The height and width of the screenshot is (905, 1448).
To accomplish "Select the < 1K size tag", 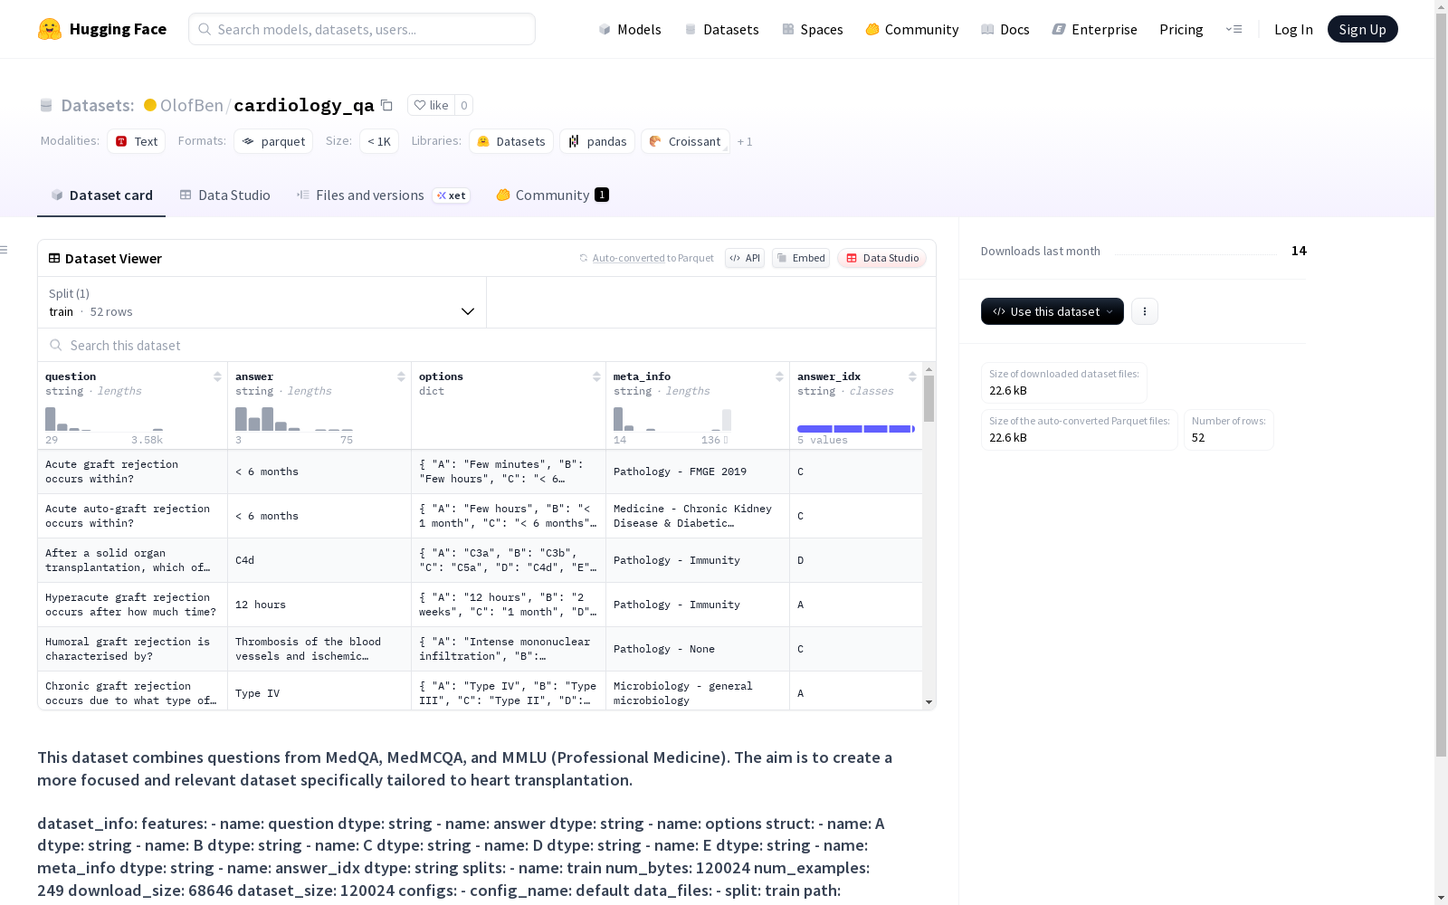I will point(379,141).
